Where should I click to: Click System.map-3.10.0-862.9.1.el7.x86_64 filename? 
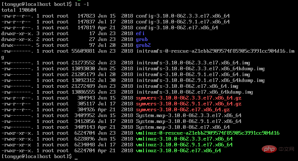pos(189,121)
